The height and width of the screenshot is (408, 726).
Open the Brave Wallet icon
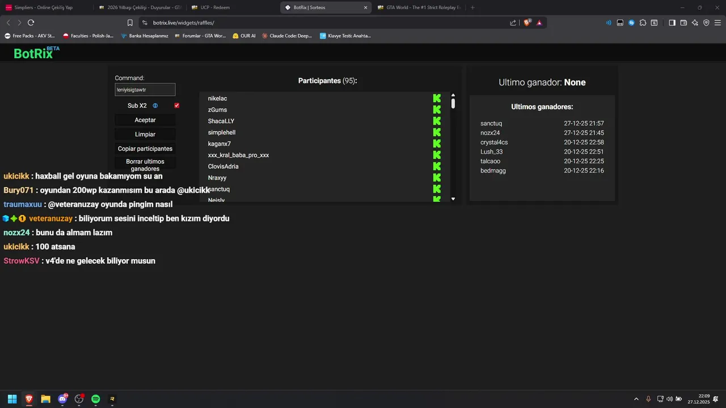tap(683, 23)
